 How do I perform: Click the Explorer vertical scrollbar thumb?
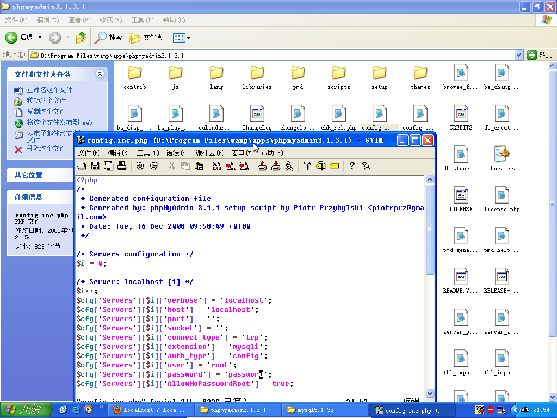[553, 202]
